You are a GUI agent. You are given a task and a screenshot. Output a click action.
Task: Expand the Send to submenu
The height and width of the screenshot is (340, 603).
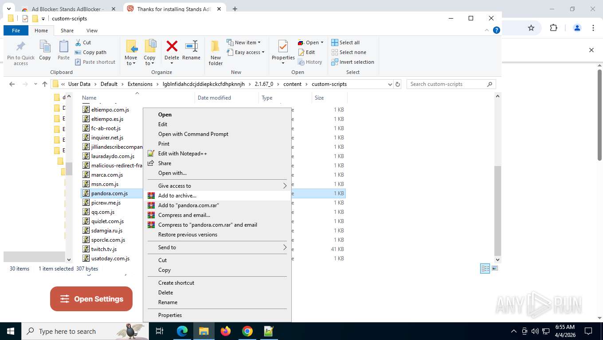(x=217, y=247)
